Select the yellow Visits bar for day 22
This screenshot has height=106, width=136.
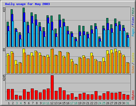(91, 54)
